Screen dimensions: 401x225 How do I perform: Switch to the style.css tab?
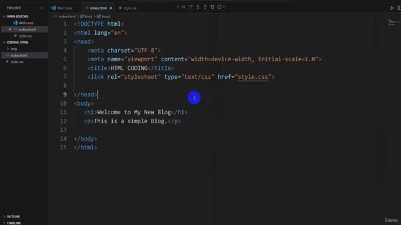(130, 8)
